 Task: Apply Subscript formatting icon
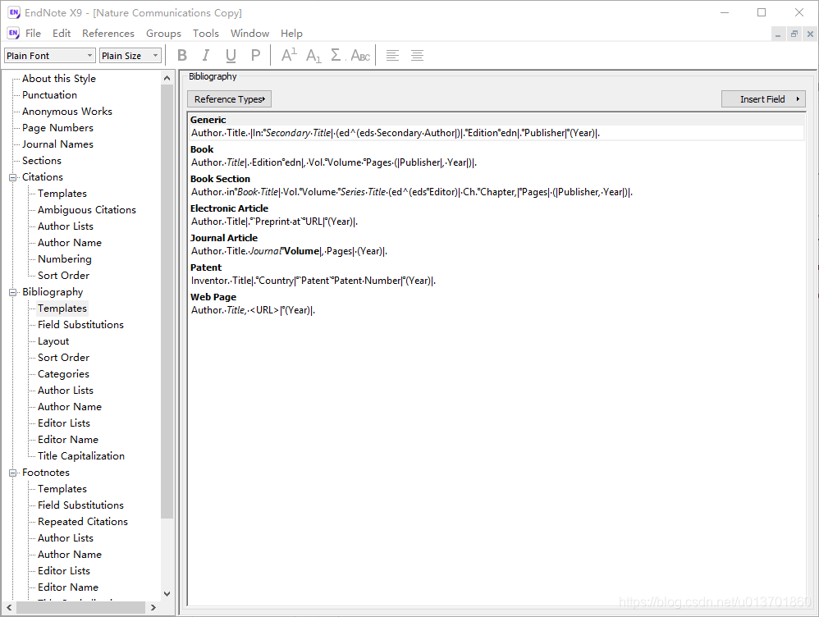313,55
